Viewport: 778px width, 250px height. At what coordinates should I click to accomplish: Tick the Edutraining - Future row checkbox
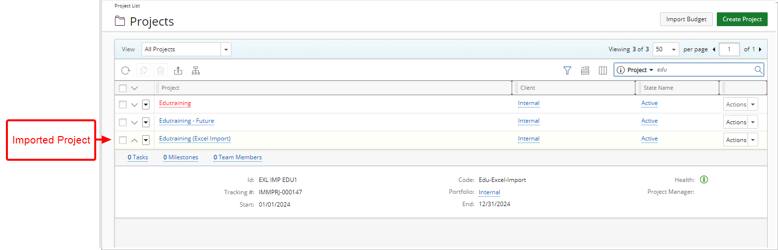[123, 122]
